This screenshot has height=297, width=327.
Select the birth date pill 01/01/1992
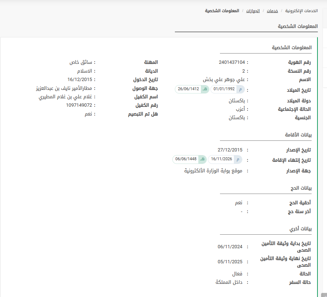(224, 89)
